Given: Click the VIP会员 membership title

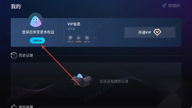Looking at the screenshot, I should pos(74,24).
